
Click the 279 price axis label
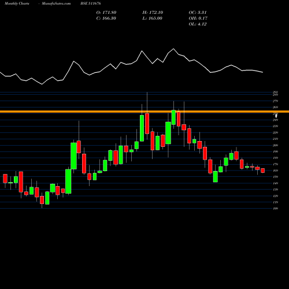(276, 101)
